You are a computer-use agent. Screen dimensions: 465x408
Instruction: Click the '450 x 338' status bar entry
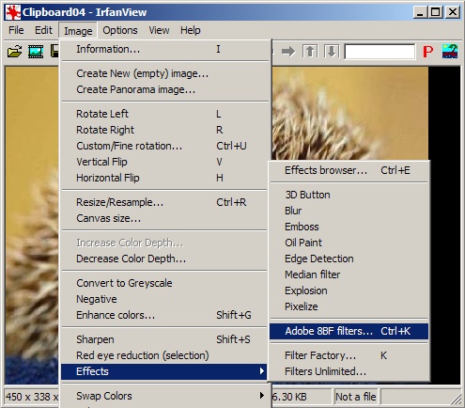pyautogui.click(x=31, y=397)
